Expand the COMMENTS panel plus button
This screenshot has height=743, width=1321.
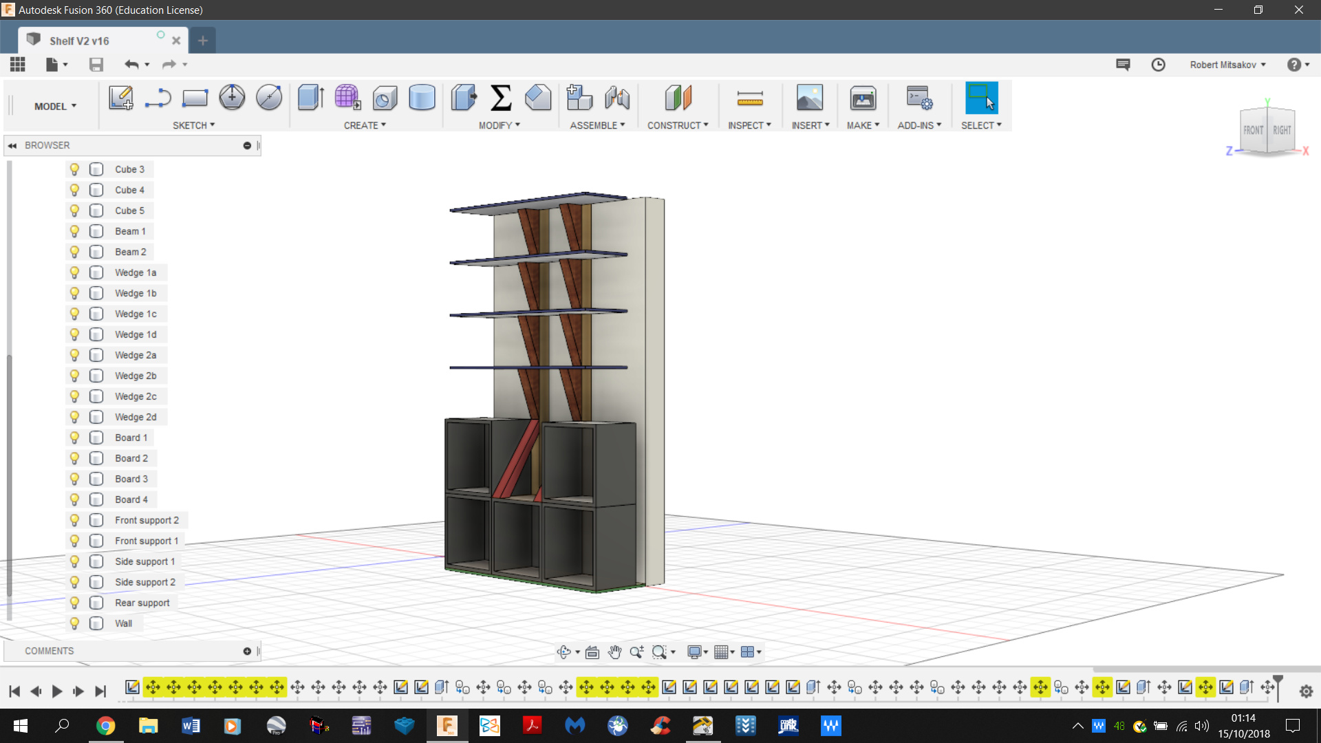click(x=247, y=651)
